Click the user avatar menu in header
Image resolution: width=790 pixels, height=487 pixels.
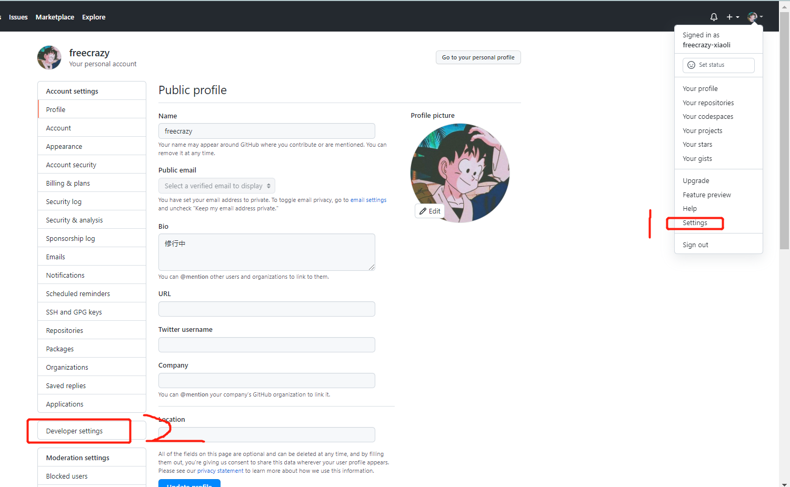point(754,17)
